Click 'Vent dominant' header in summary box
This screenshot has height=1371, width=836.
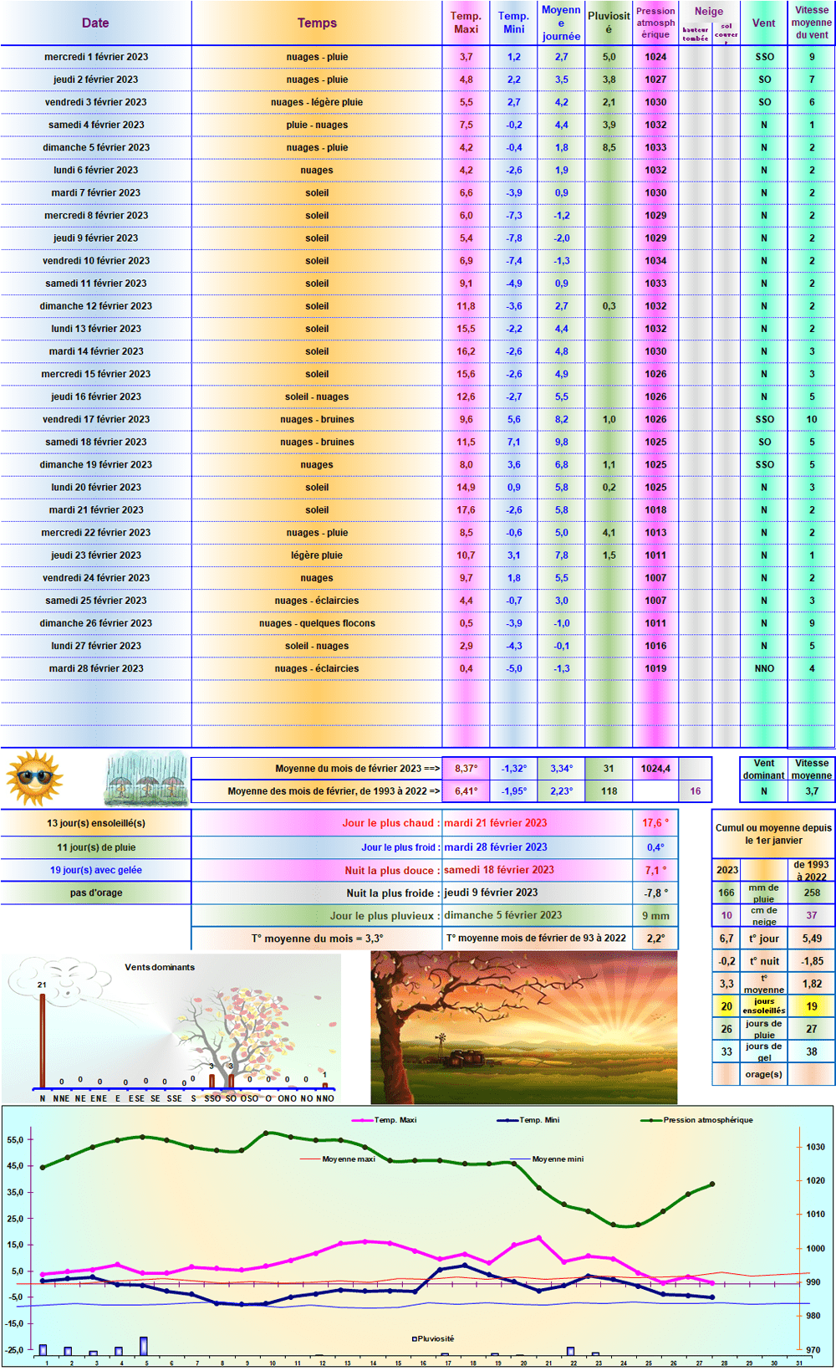pos(764,769)
